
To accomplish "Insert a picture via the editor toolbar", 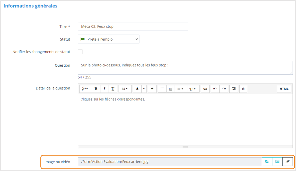I will click(x=234, y=89).
